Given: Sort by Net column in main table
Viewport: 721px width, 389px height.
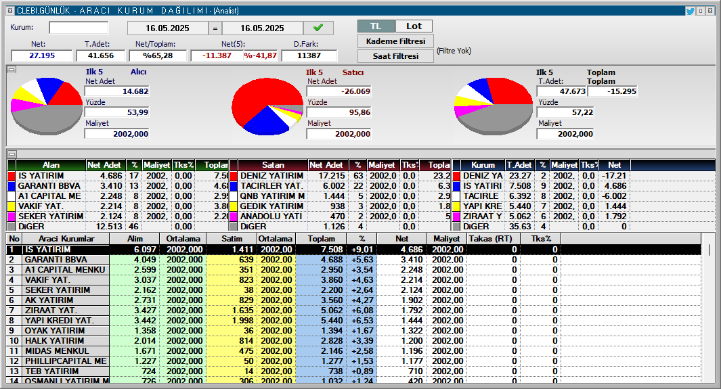Looking at the screenshot, I should pos(401,239).
